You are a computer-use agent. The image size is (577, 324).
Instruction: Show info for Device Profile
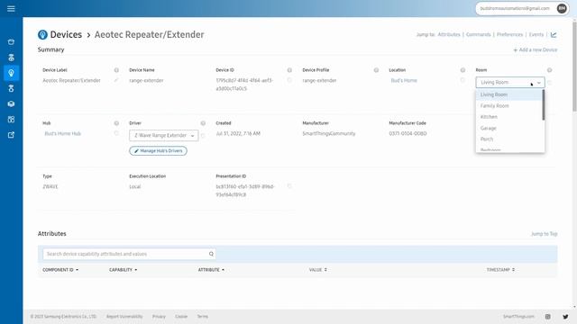376,70
